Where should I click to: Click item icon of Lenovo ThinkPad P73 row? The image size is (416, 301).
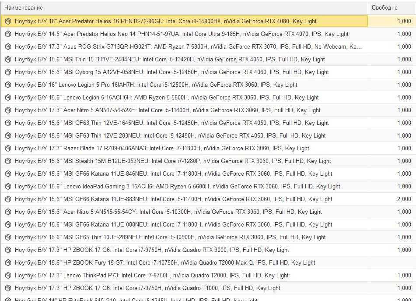[8, 276]
